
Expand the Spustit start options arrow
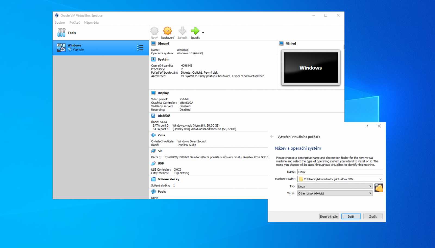click(203, 33)
